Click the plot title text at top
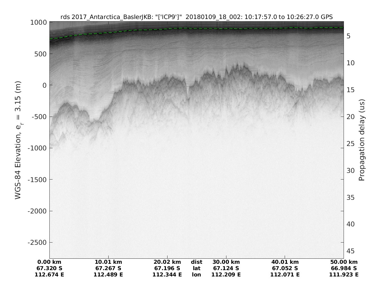This screenshot has height=285, width=380. tap(196, 17)
